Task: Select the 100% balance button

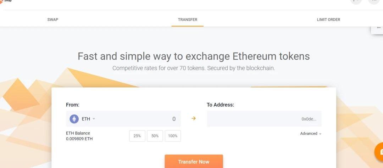Action: coord(173,136)
